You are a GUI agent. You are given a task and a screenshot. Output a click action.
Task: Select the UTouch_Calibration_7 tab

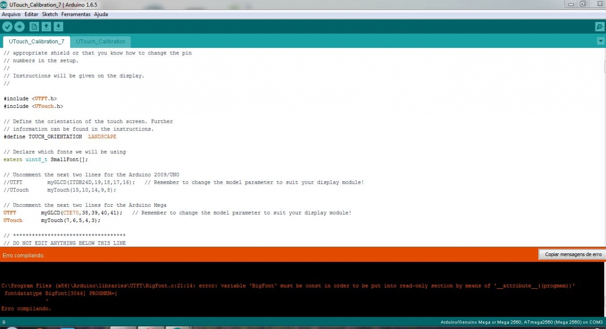pyautogui.click(x=36, y=42)
